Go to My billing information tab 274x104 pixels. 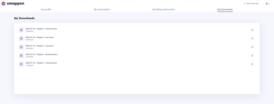coord(163,9)
